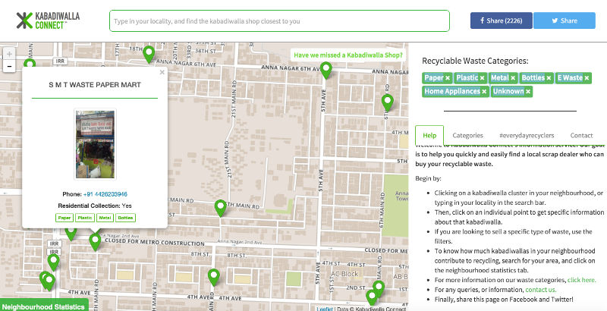607x311 pixels.
Task: Select map marker near 18th St
Action: pos(149,54)
